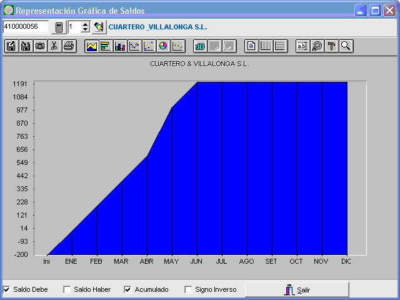Click the horizontal bar chart type icon
400x300 pixels.
pyautogui.click(x=105, y=46)
